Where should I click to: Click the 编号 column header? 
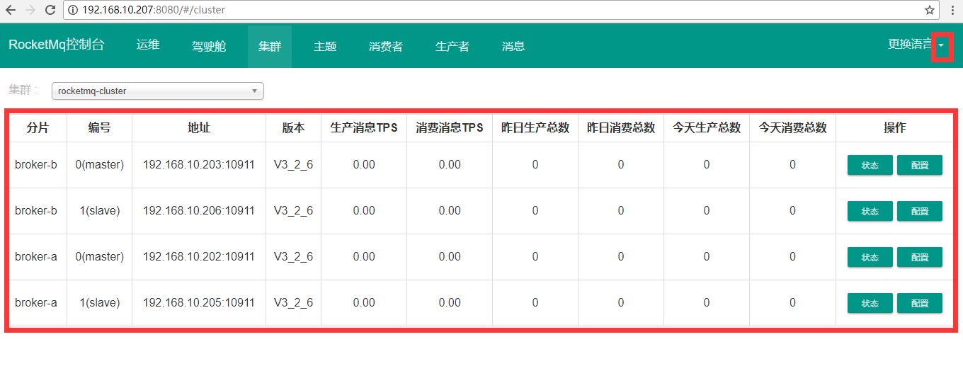[100, 128]
